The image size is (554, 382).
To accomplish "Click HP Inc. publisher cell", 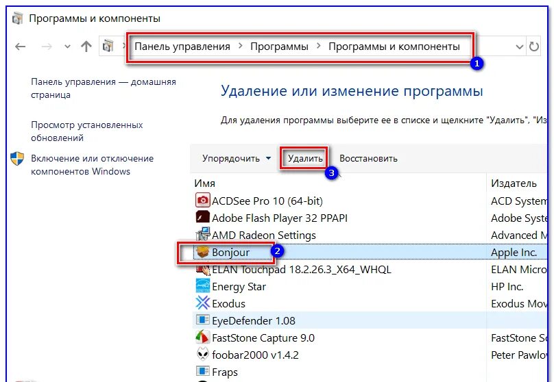I will pyautogui.click(x=507, y=286).
